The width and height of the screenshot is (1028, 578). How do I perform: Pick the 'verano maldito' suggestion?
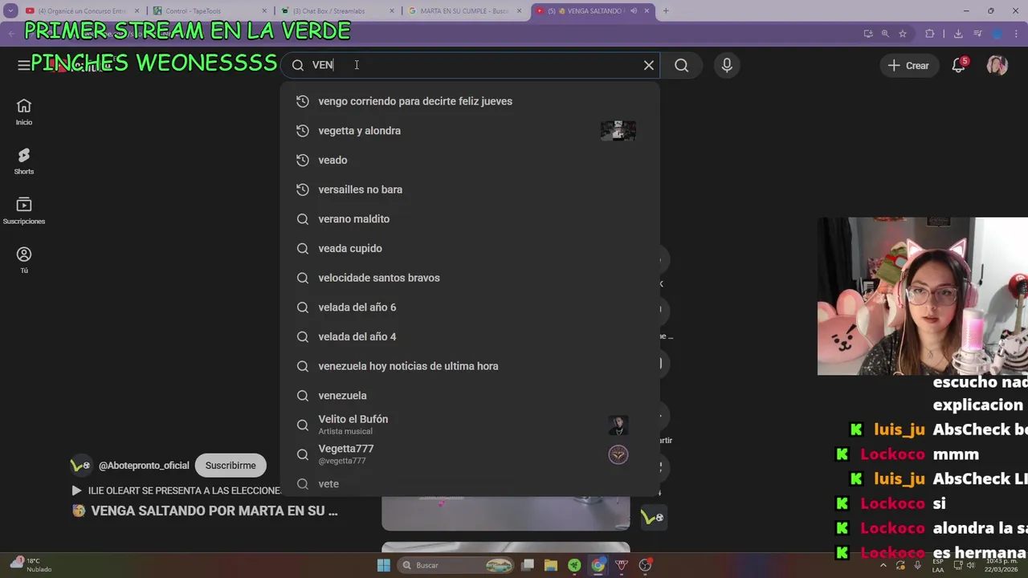click(x=470, y=219)
